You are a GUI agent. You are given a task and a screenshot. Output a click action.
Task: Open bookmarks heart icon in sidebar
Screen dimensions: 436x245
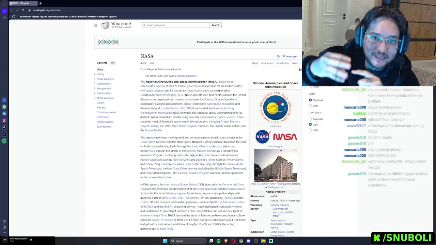click(4, 222)
